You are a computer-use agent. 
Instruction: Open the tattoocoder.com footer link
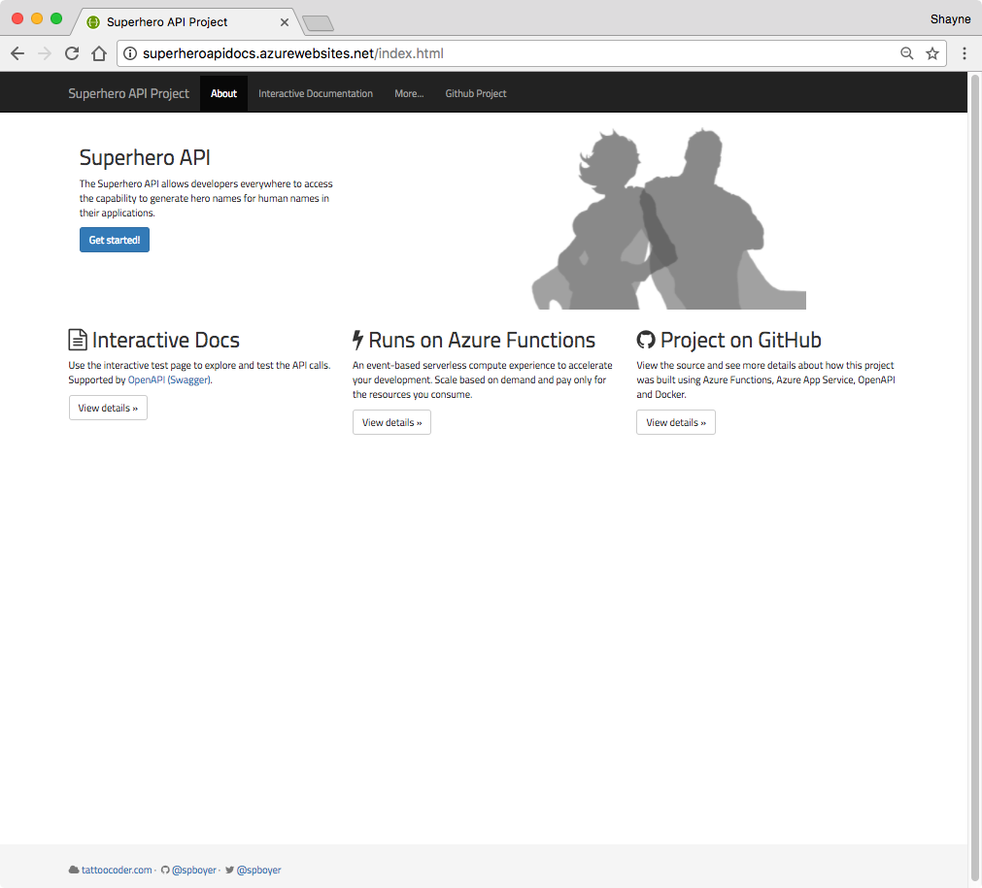coord(117,870)
